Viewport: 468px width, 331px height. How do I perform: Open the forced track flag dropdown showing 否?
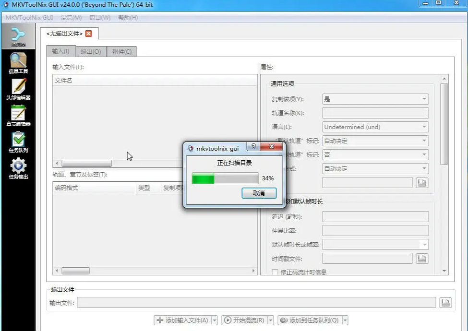coord(375,154)
